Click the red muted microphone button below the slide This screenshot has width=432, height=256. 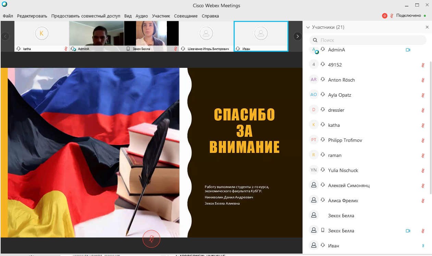pyautogui.click(x=151, y=239)
